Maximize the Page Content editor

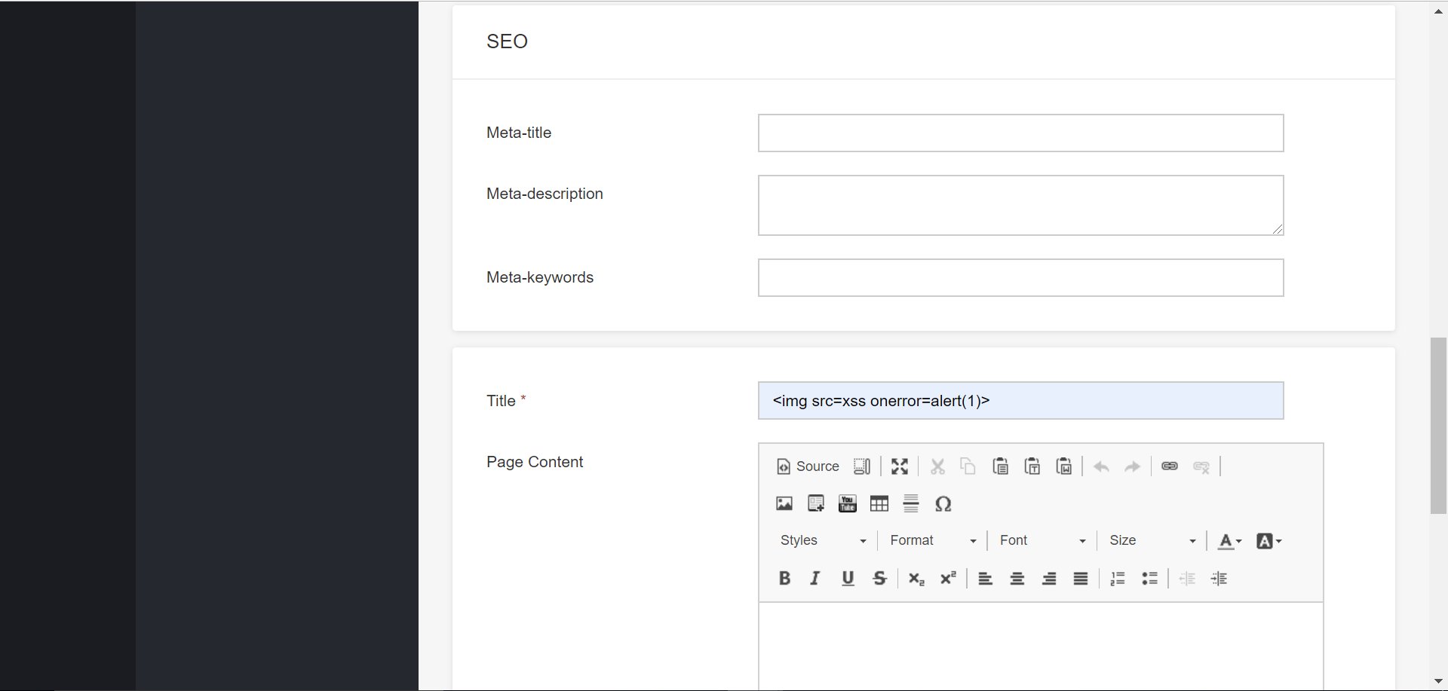coord(899,466)
